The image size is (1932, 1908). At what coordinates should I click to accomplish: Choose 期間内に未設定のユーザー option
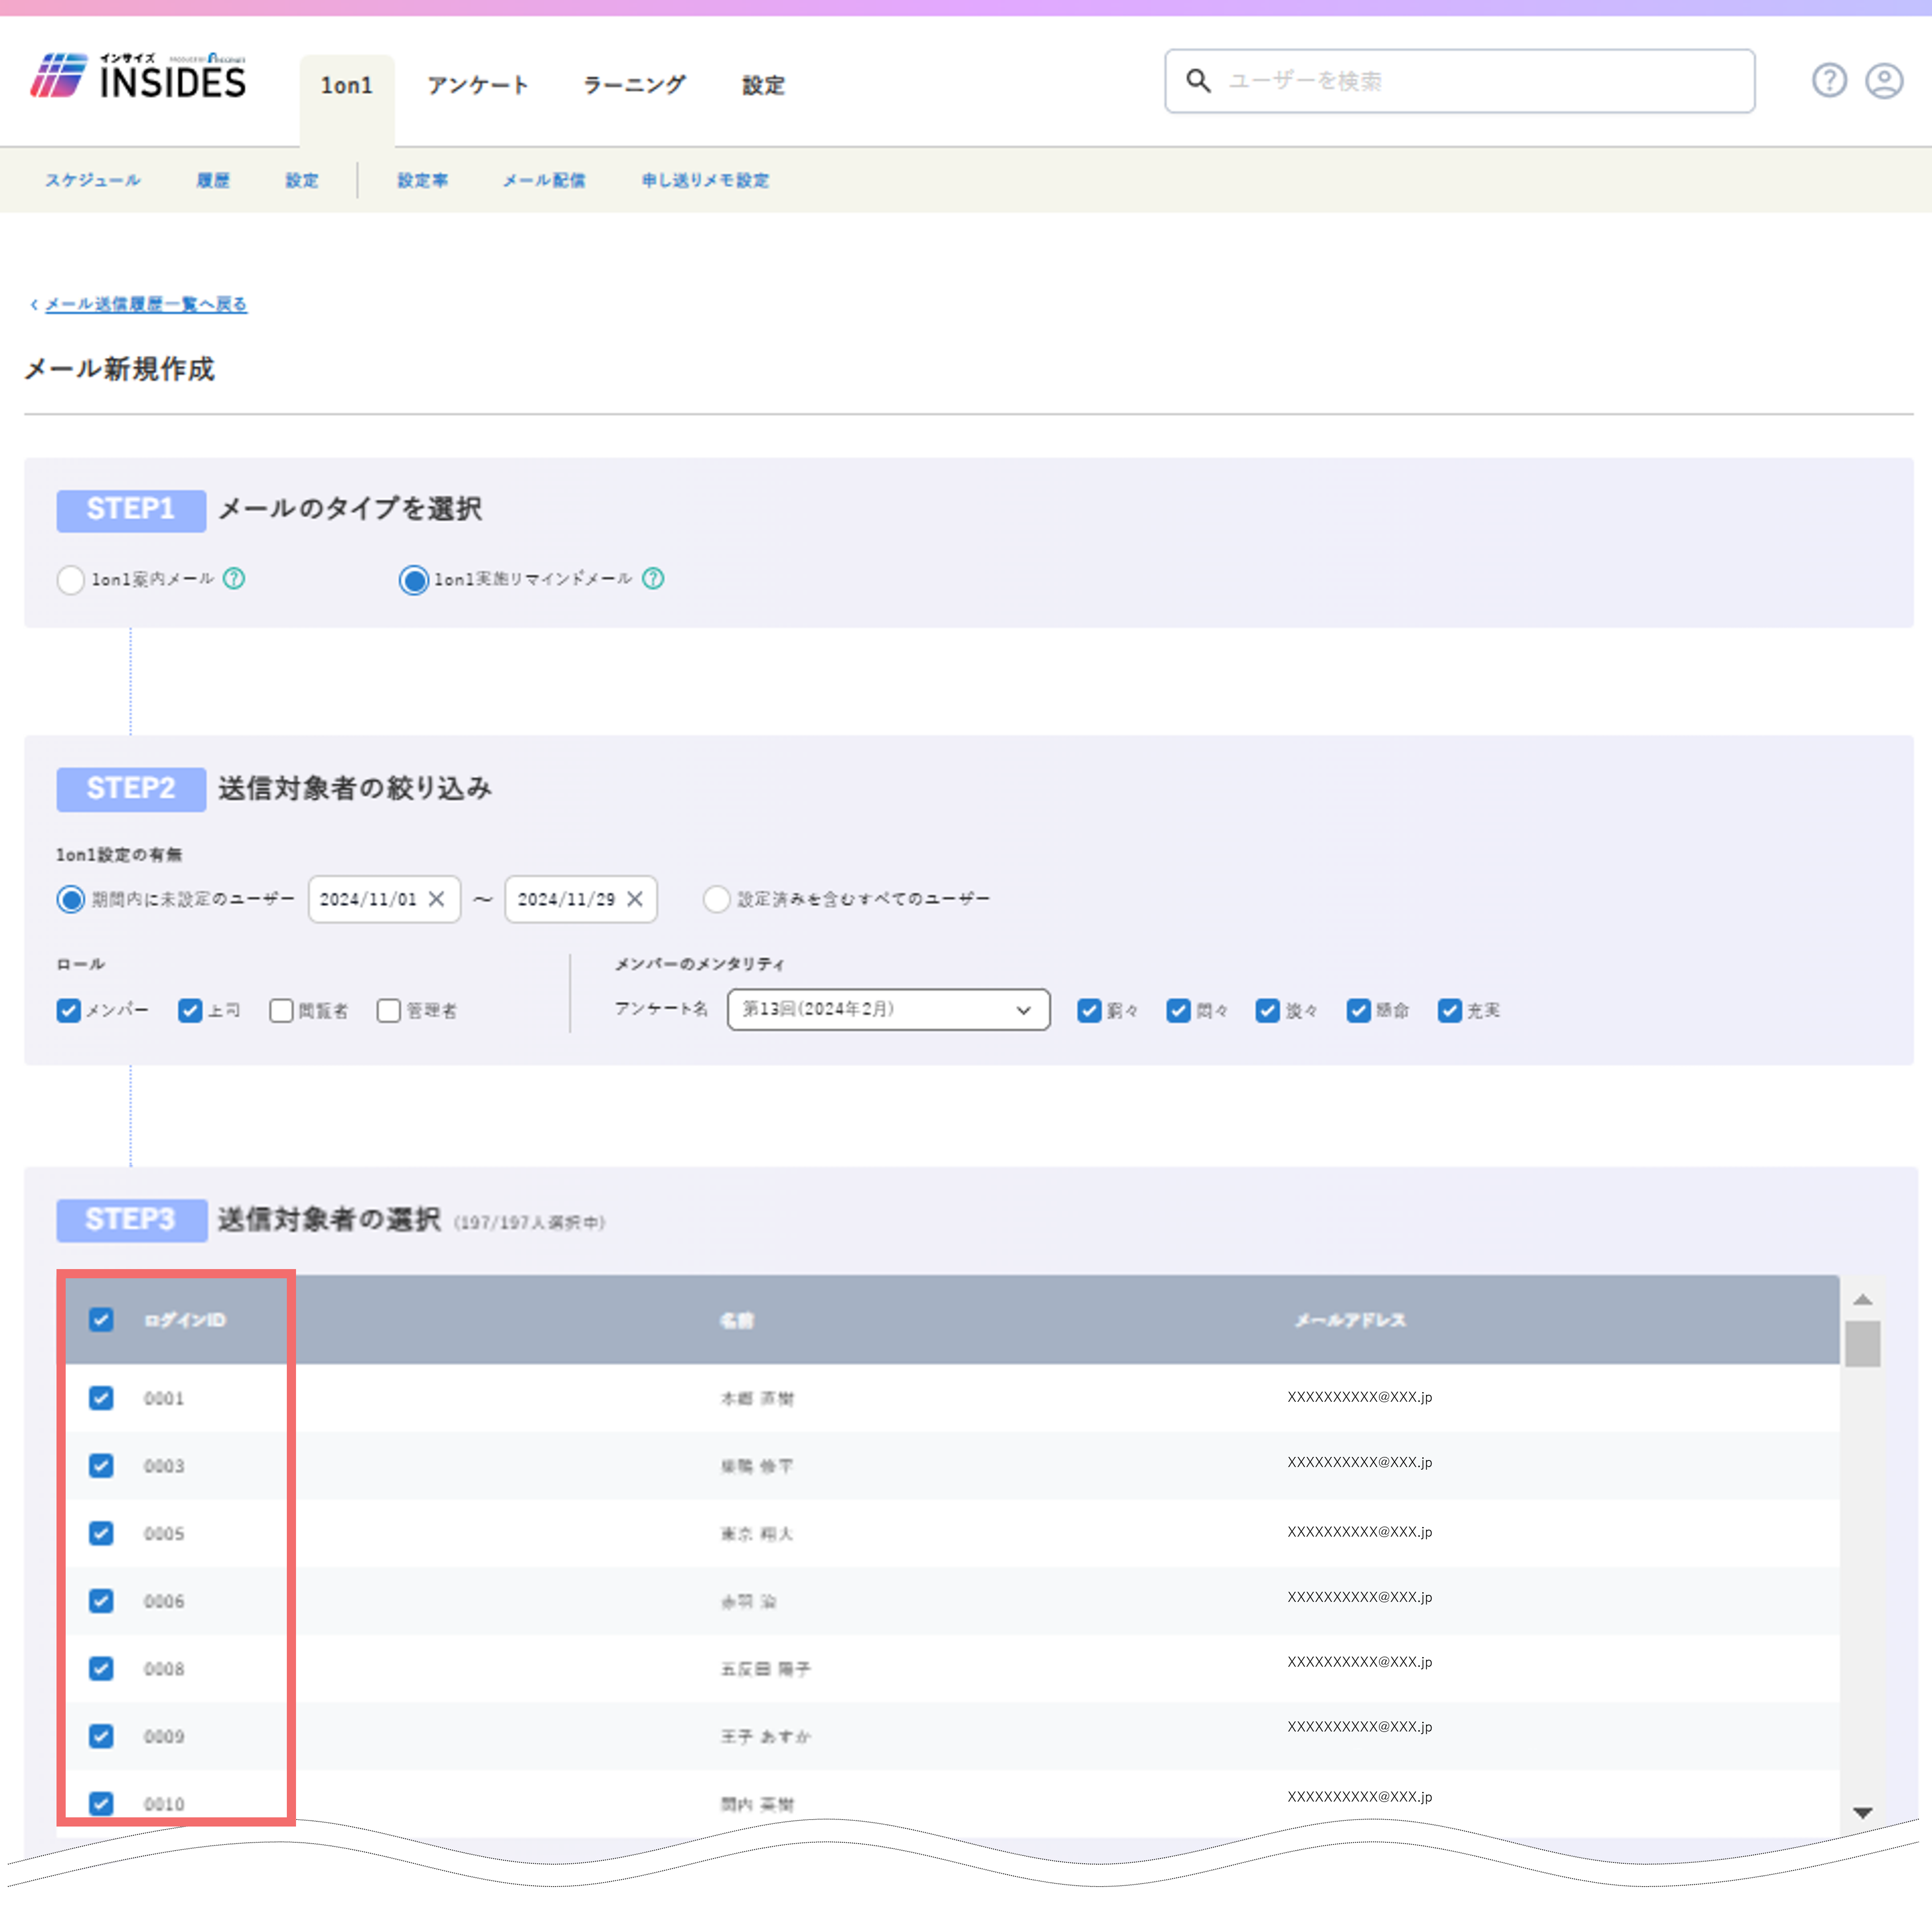[x=70, y=899]
